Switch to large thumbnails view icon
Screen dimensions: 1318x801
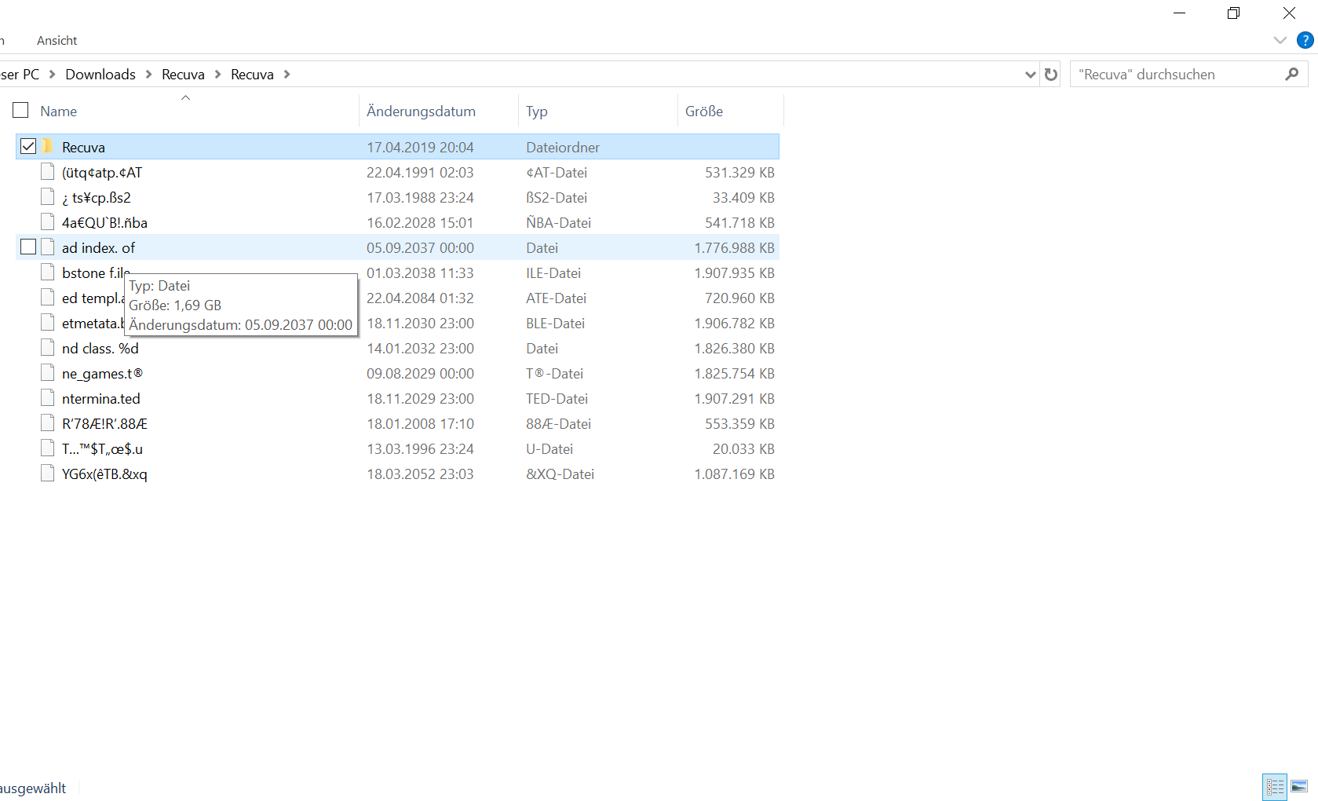tap(1299, 786)
